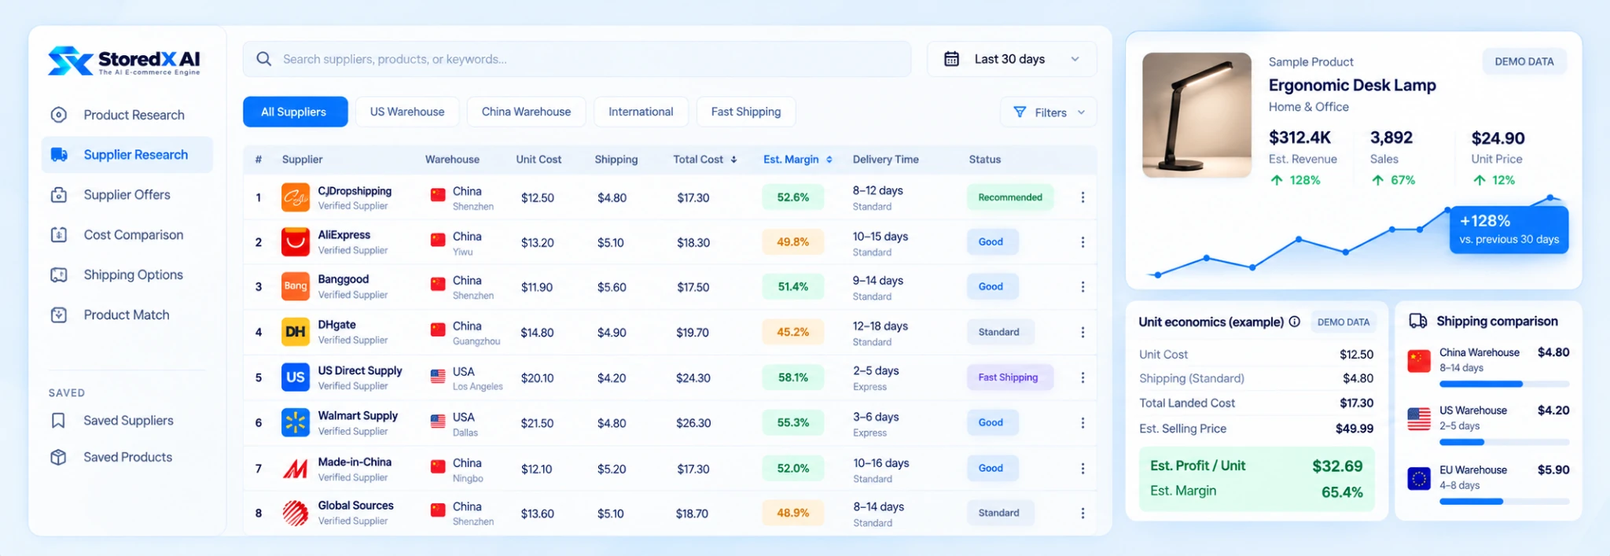Open the more options menu for DHgate
The image size is (1610, 556).
[1083, 332]
